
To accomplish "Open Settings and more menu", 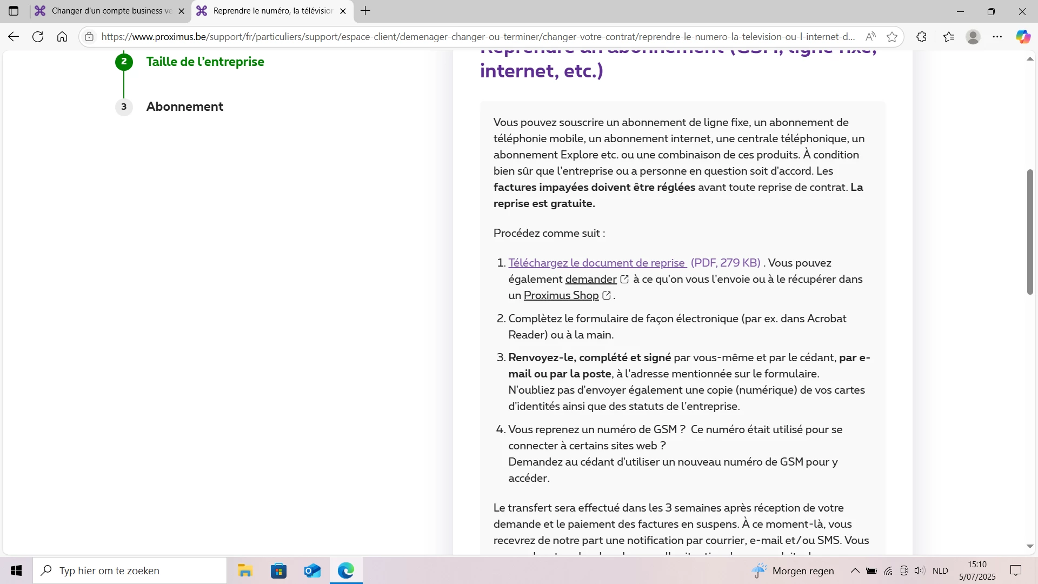I will [x=997, y=37].
